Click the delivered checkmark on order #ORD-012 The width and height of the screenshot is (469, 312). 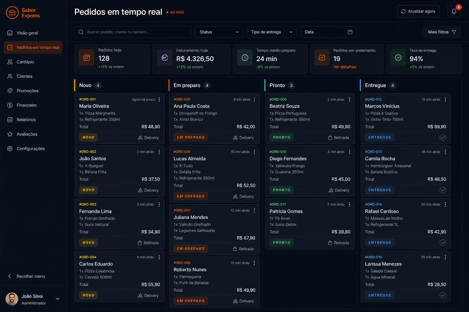[443, 137]
